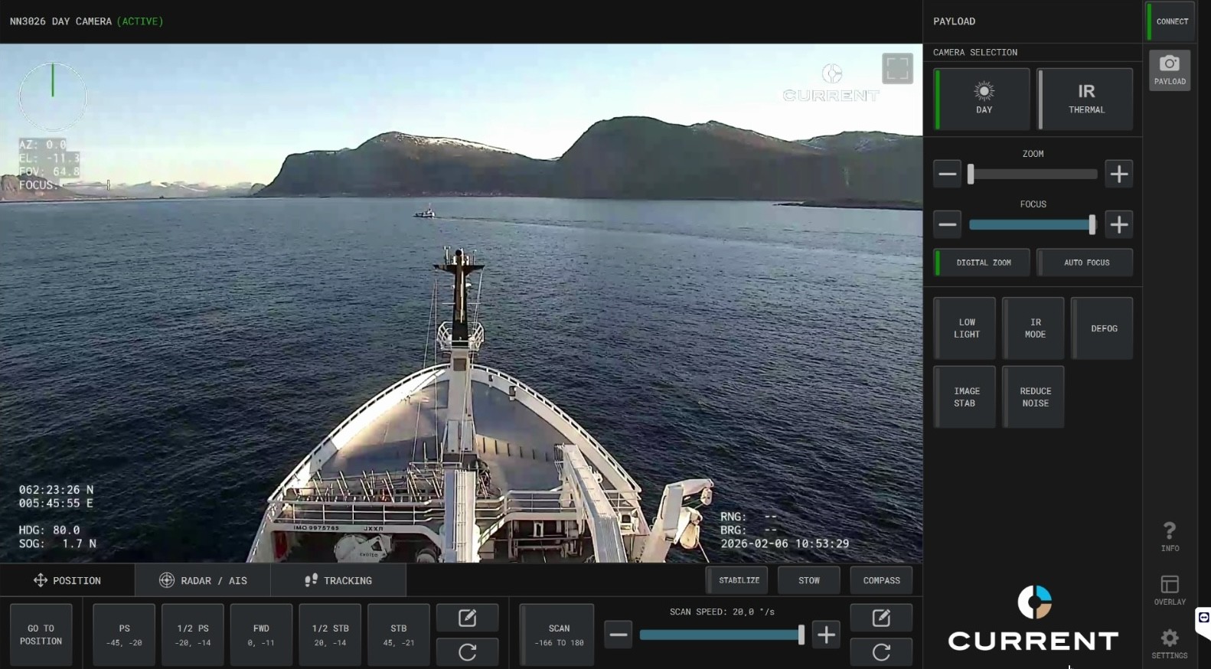The height and width of the screenshot is (669, 1211).
Task: Open Settings gear icon
Action: (x=1170, y=644)
